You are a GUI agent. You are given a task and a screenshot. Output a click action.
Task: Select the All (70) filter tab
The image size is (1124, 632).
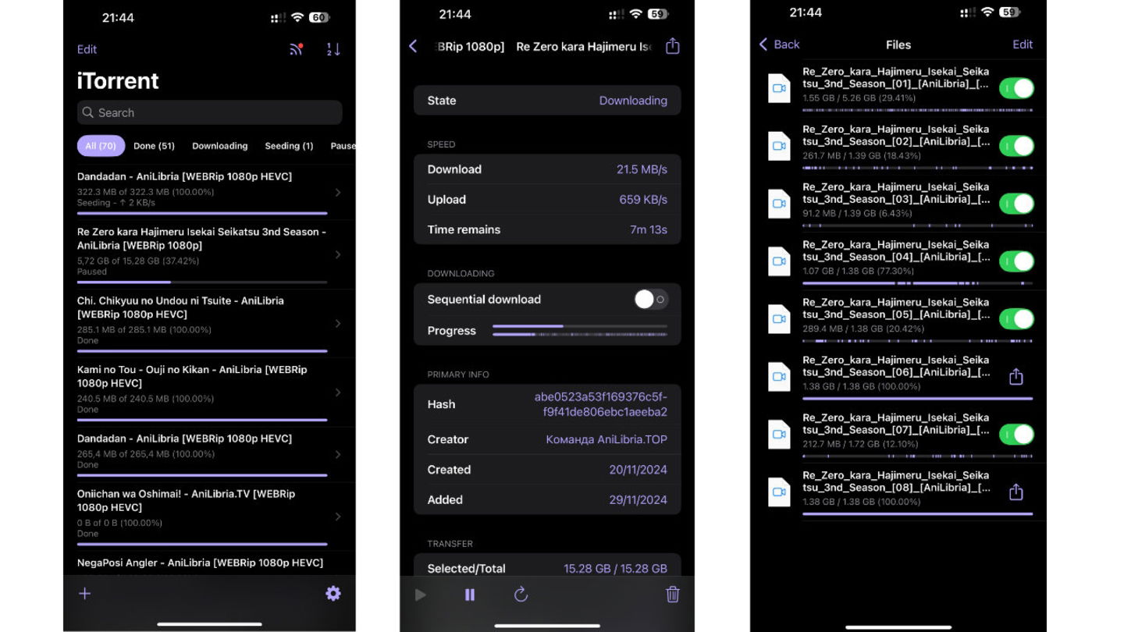[101, 146]
